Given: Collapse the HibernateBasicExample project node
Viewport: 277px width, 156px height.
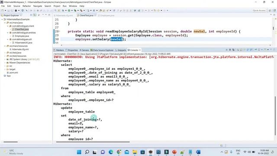Looking at the screenshot, I should point(2,19).
